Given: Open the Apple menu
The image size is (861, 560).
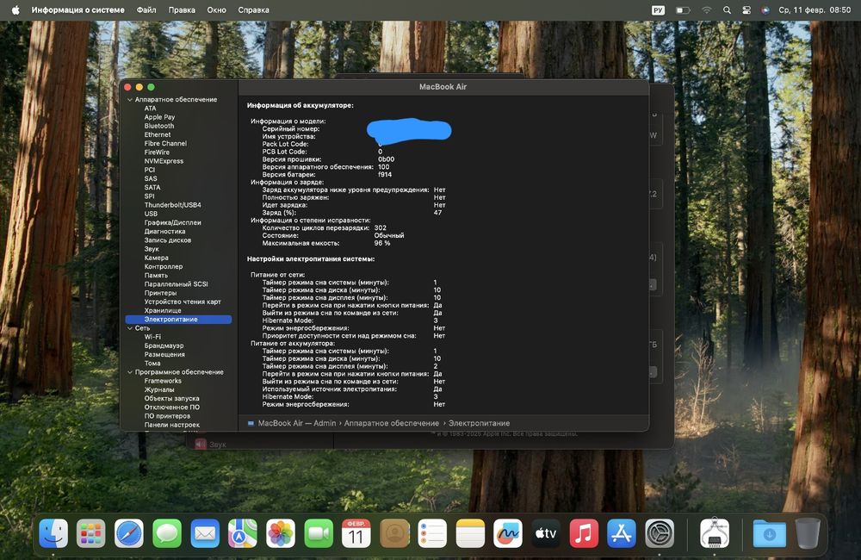Looking at the screenshot, I should pyautogui.click(x=15, y=9).
